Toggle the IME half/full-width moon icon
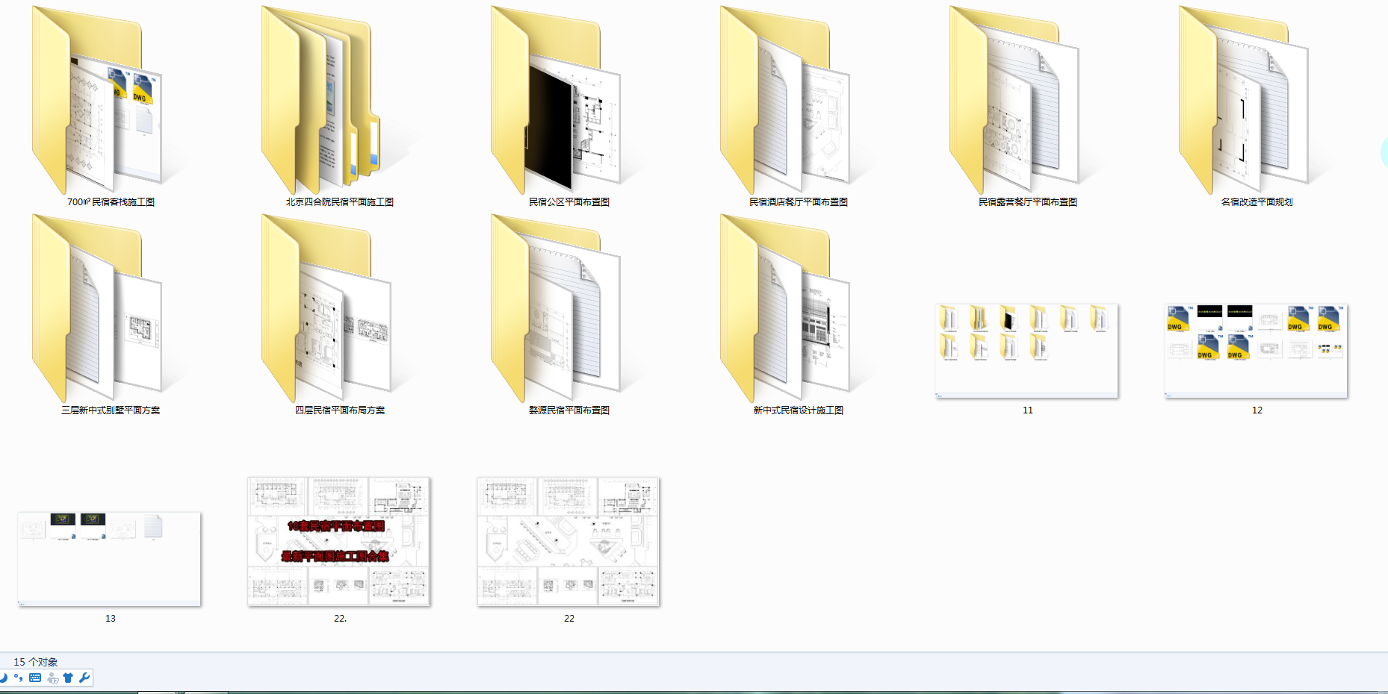 click(3, 678)
